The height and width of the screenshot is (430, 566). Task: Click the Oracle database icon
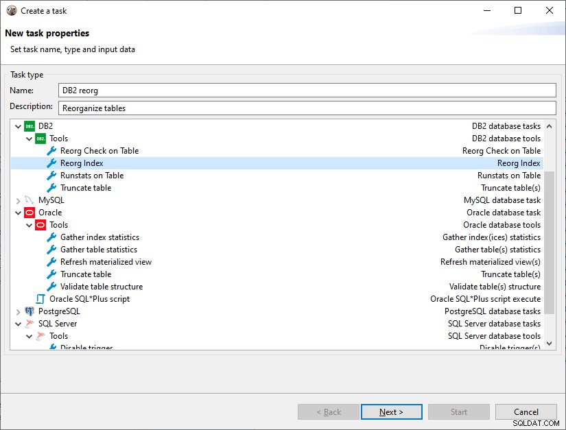pos(30,213)
